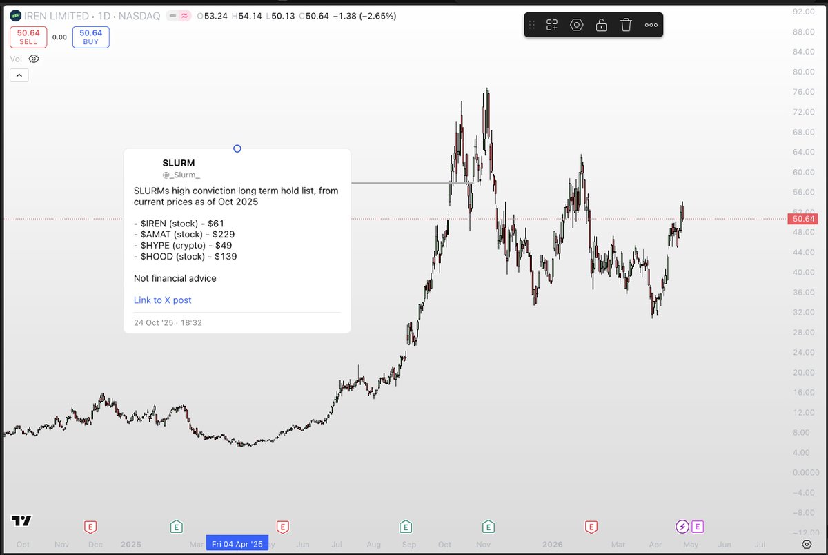Click the '$HYPE (crypto) - $49' line

click(x=183, y=246)
